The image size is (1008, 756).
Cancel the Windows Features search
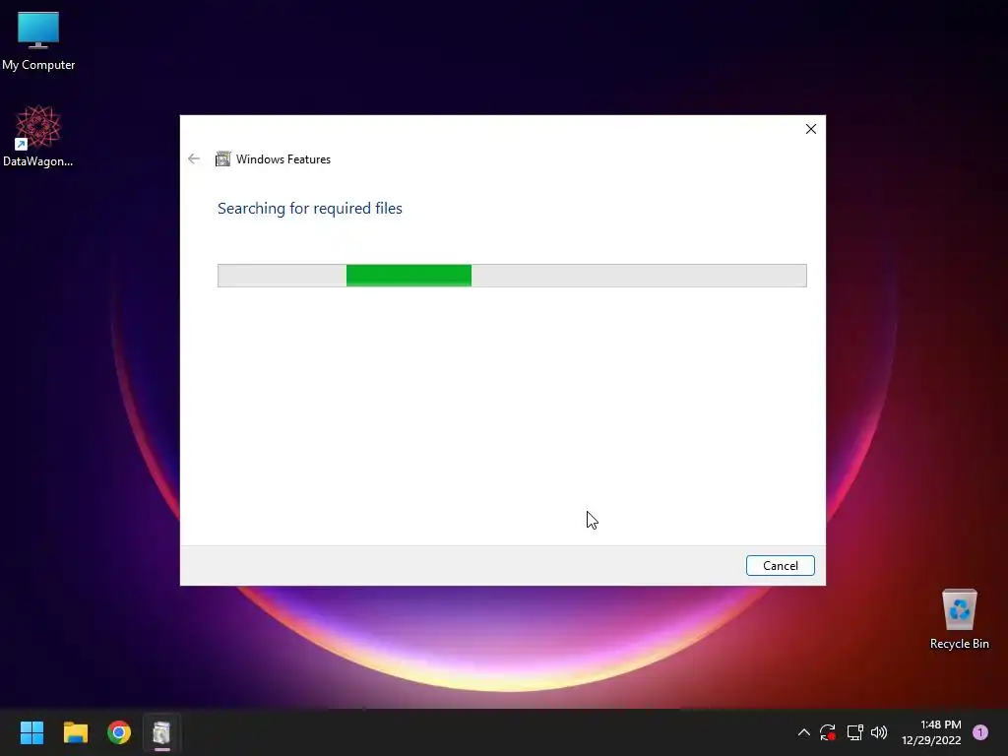(780, 566)
